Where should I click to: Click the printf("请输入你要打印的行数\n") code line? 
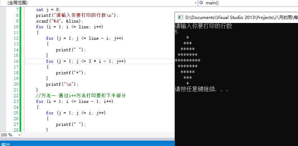click(x=77, y=15)
